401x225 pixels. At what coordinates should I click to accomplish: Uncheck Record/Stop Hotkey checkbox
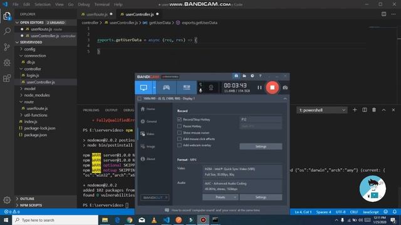pyautogui.click(x=179, y=119)
